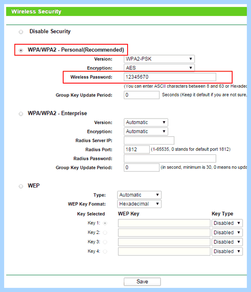Click the Key 2 WEP Key field
Viewport: 251px width, 292px height.
pyautogui.click(x=164, y=233)
